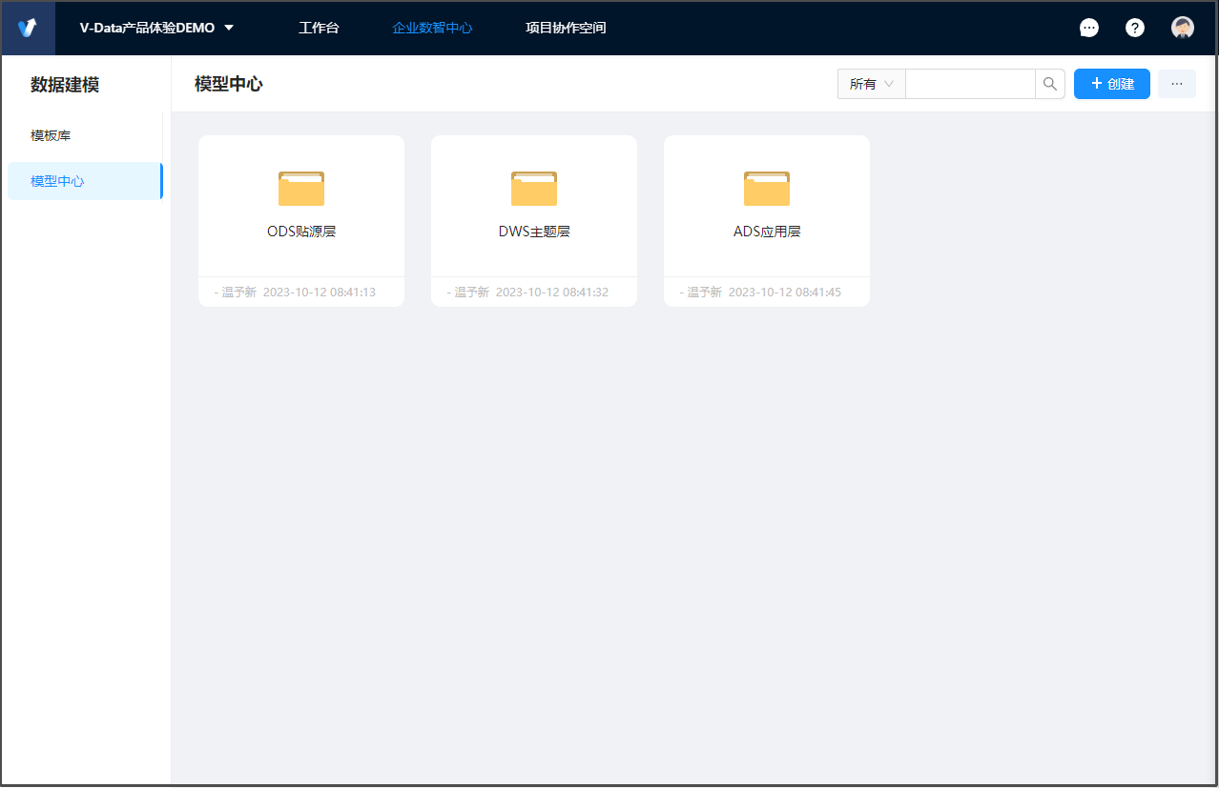Click the search input field

969,84
